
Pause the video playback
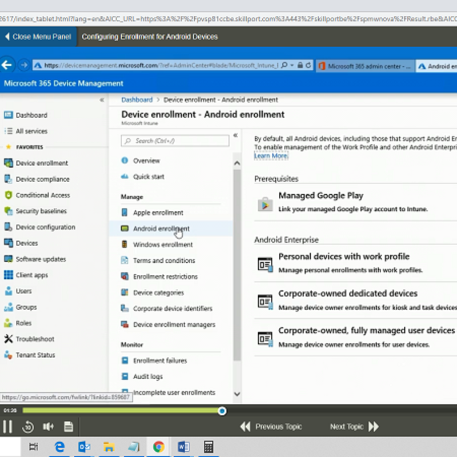coord(7,427)
